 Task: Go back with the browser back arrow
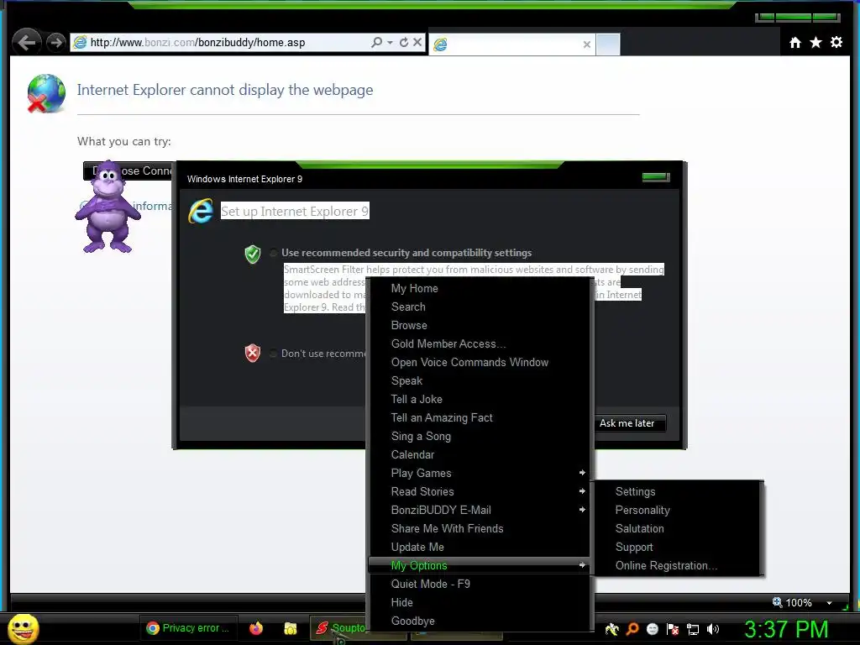(26, 42)
